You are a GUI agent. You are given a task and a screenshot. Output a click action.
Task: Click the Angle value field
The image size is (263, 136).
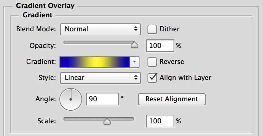pos(102,99)
